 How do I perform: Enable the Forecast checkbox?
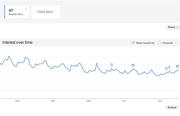[x=159, y=43]
